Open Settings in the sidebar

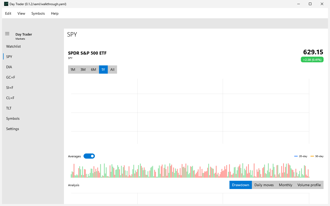tap(33, 129)
